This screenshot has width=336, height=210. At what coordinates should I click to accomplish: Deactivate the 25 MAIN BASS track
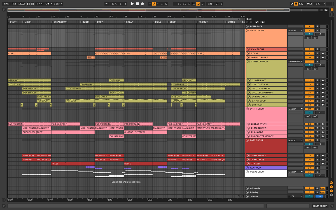[x=309, y=156]
